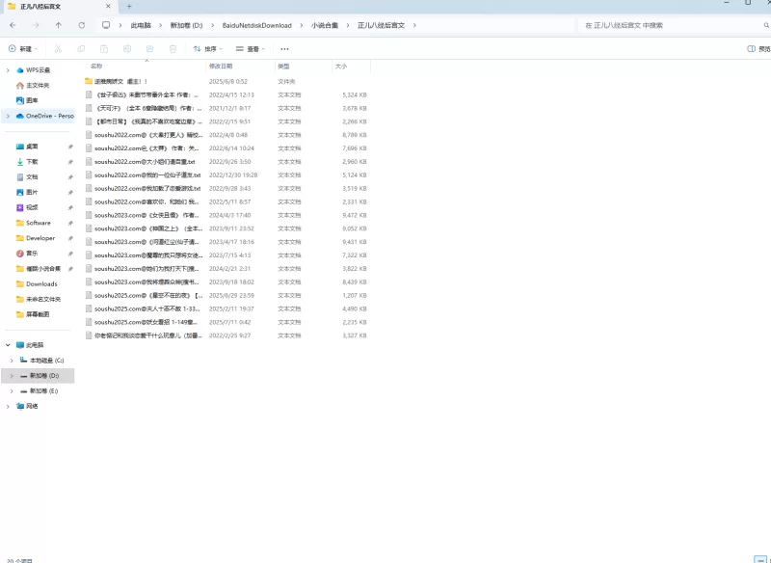771x563 pixels.
Task: Open the 排序 sort dropdown
Action: coord(207,48)
